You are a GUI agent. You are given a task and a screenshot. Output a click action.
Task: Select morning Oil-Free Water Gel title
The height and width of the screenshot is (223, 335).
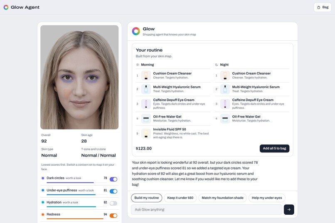167,117
